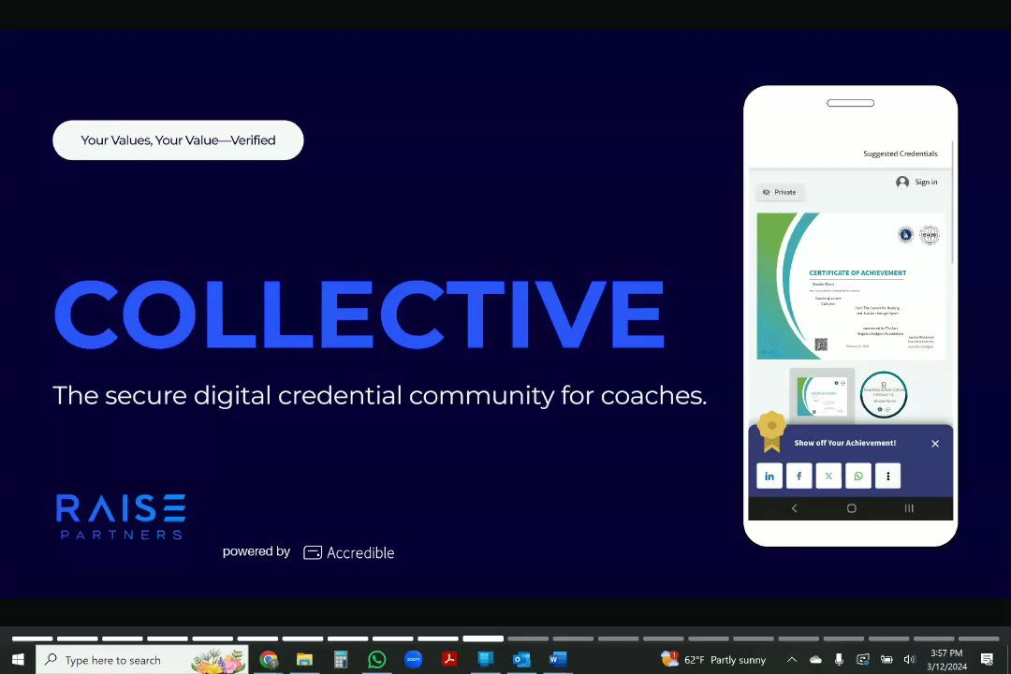Click the QR code on certificate
Image resolution: width=1011 pixels, height=674 pixels.
coord(821,344)
